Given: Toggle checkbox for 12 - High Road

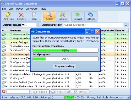Looking at the screenshot, I should [3, 74].
